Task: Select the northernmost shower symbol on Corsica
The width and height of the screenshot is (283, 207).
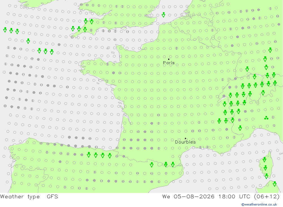Action: (265, 160)
